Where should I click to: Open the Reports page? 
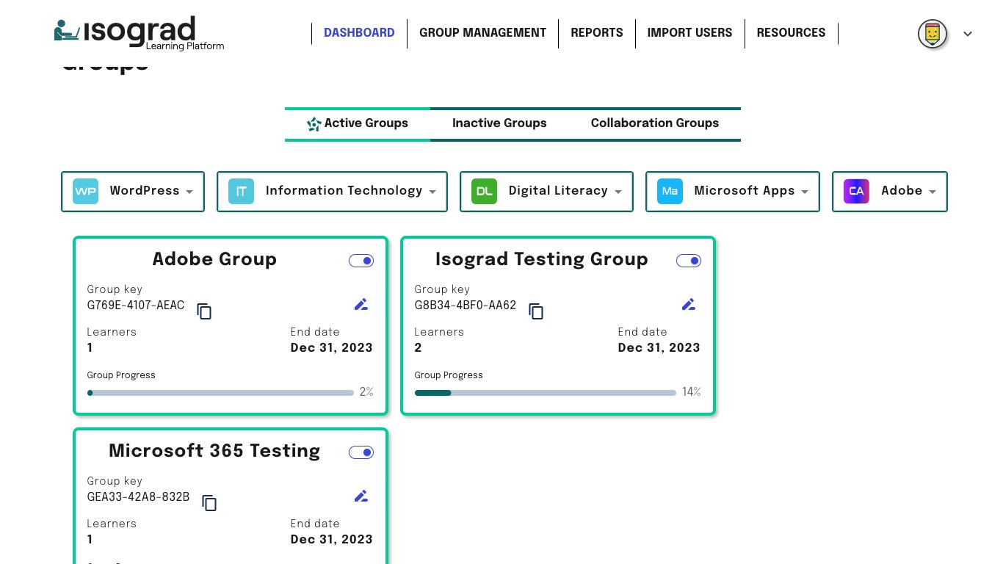click(x=596, y=33)
